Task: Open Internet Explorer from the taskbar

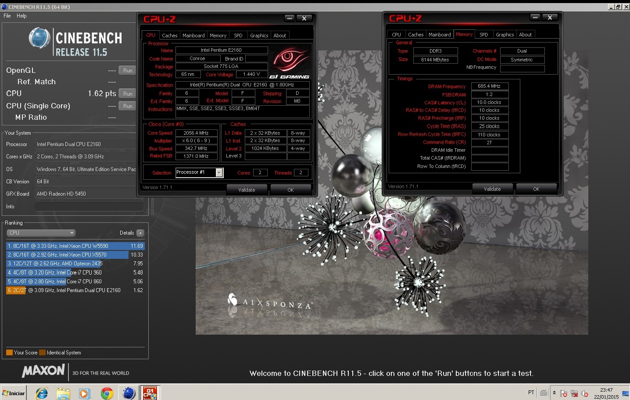Action: click(x=42, y=393)
